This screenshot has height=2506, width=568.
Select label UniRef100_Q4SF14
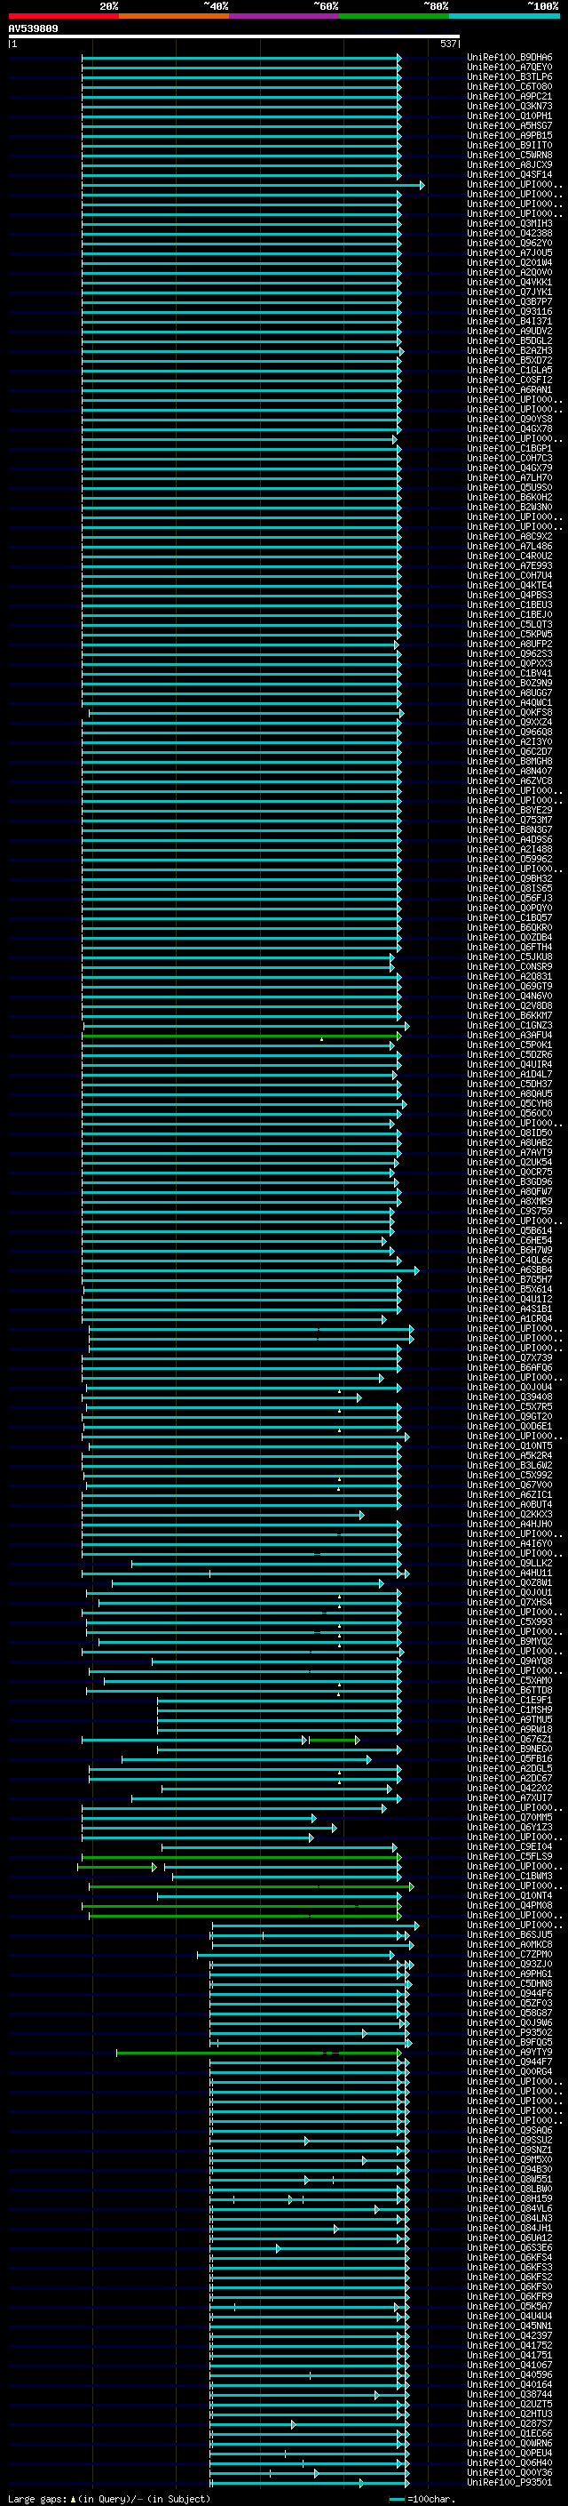[509, 174]
